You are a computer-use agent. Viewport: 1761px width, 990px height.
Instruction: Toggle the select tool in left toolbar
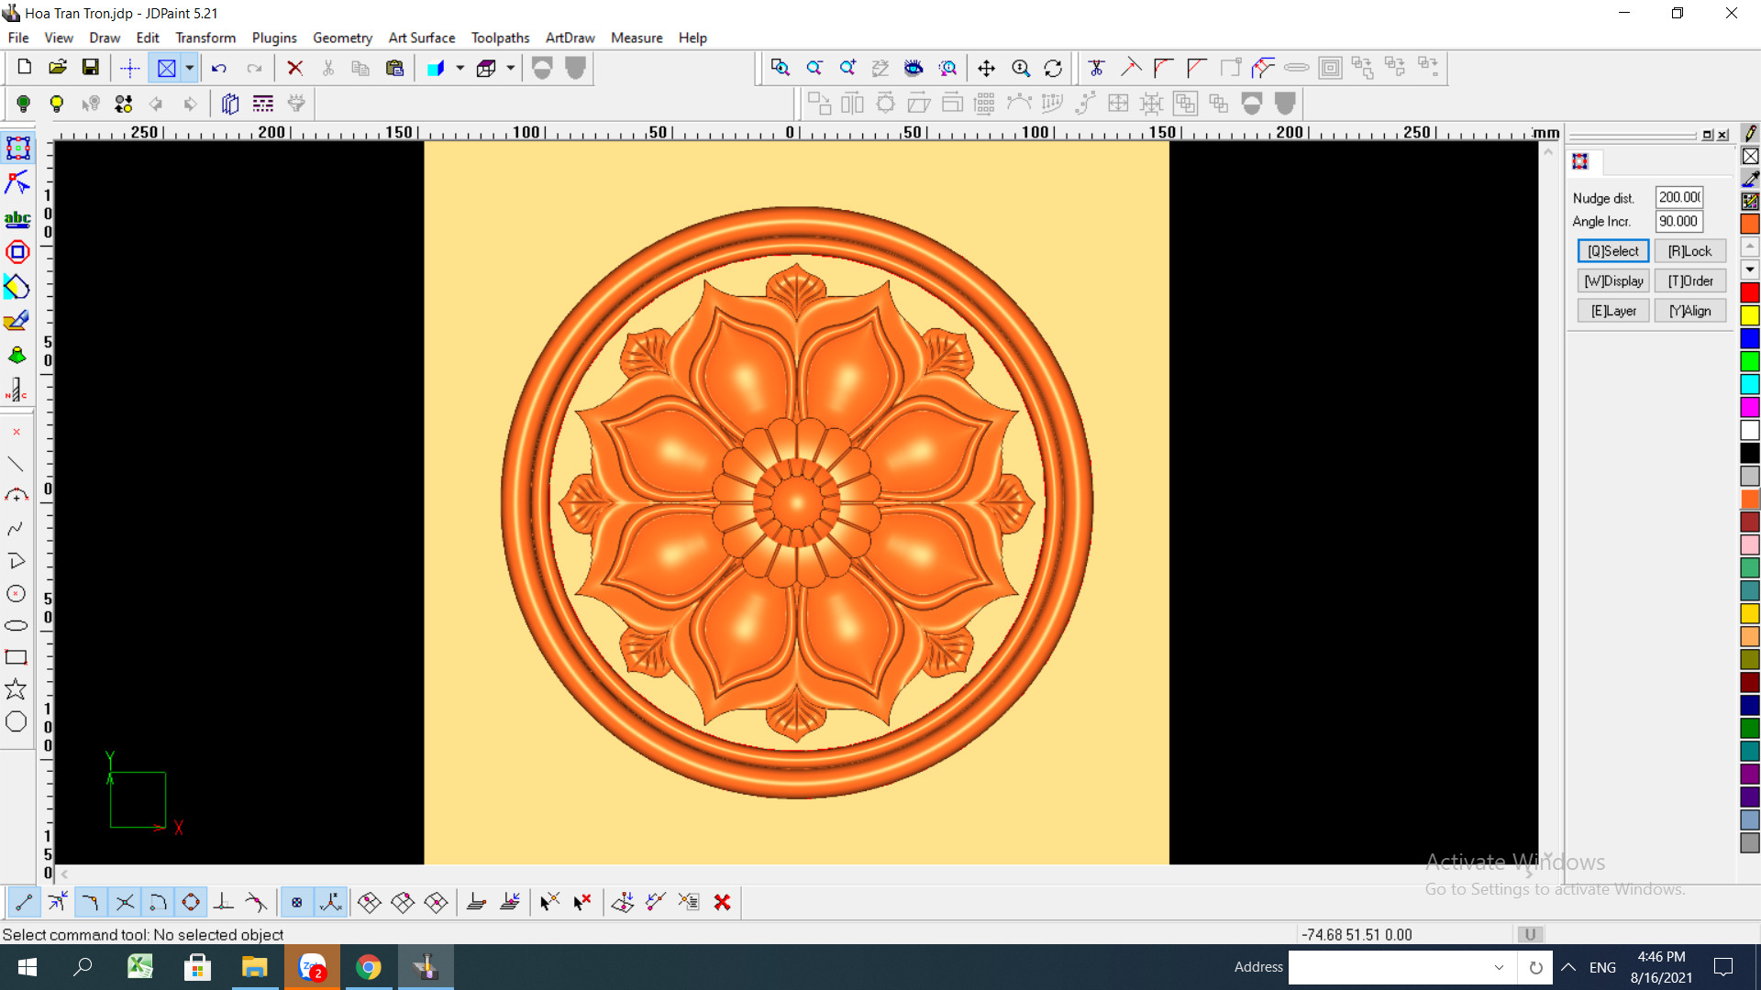coord(17,148)
